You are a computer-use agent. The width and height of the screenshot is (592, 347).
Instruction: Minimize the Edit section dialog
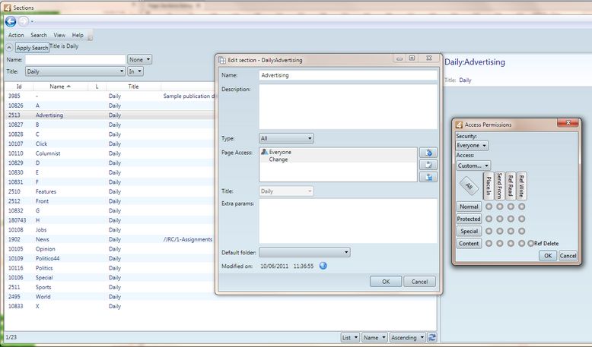[399, 58]
